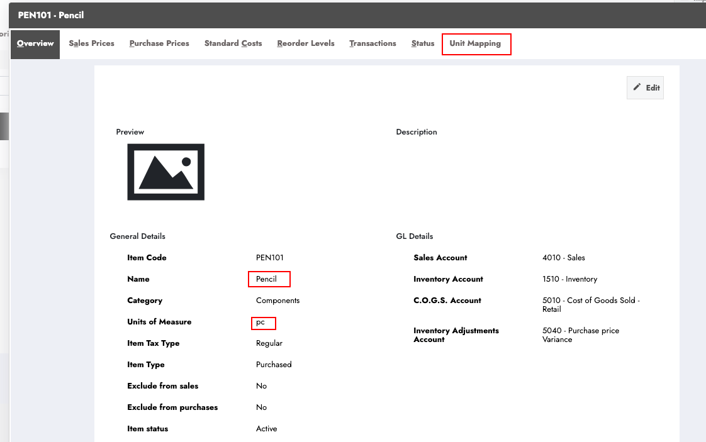
Task: Go to the Standard Costs tab
Action: [x=233, y=43]
